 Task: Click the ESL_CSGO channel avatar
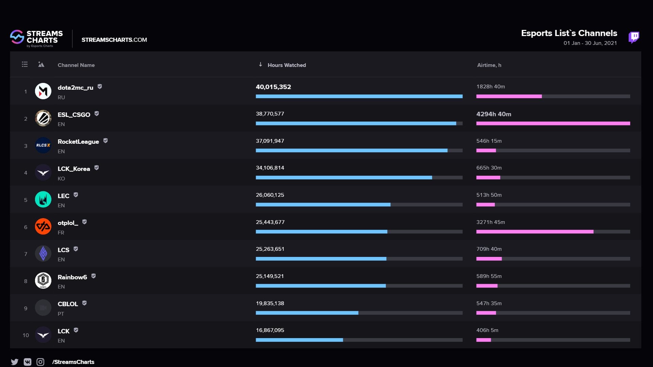coord(43,118)
